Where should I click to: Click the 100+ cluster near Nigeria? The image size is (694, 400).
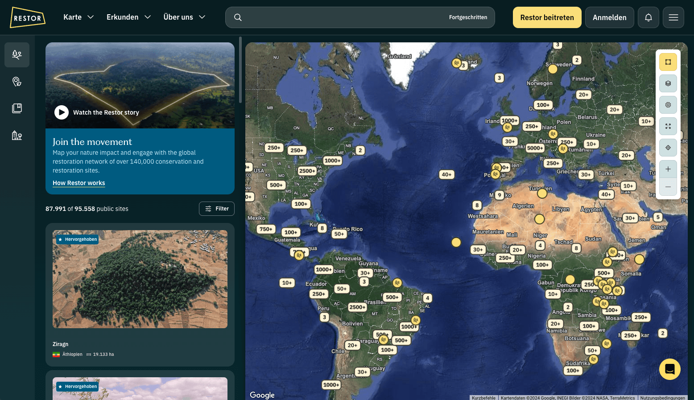click(x=542, y=264)
